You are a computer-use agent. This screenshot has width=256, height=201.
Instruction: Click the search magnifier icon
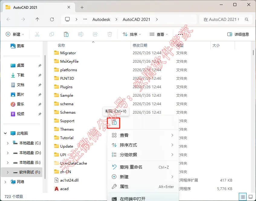point(247,19)
